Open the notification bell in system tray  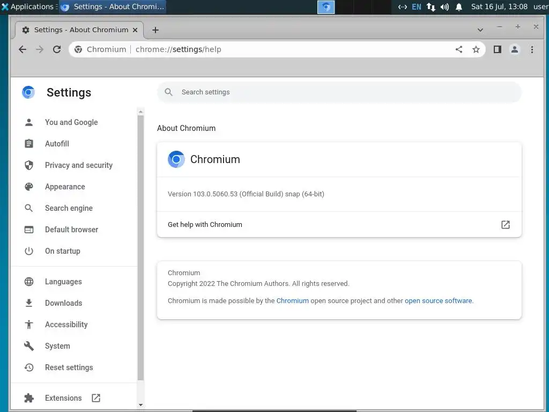pos(459,6)
